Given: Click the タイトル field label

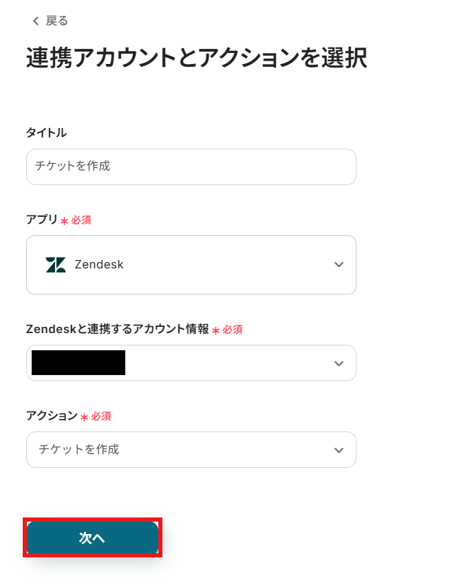Looking at the screenshot, I should [46, 133].
